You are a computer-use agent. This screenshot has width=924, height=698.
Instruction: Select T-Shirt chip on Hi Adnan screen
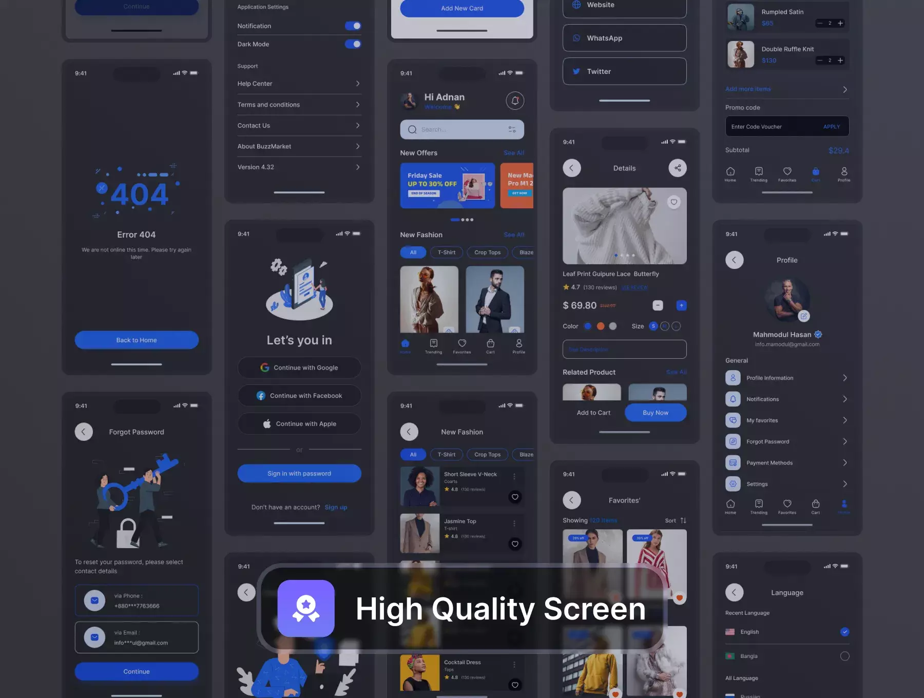point(447,253)
